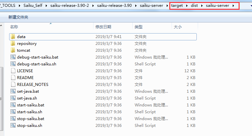The height and width of the screenshot is (136, 252).
Task: Select the file name debug-start-saiku.bat
Action: (x=38, y=57)
